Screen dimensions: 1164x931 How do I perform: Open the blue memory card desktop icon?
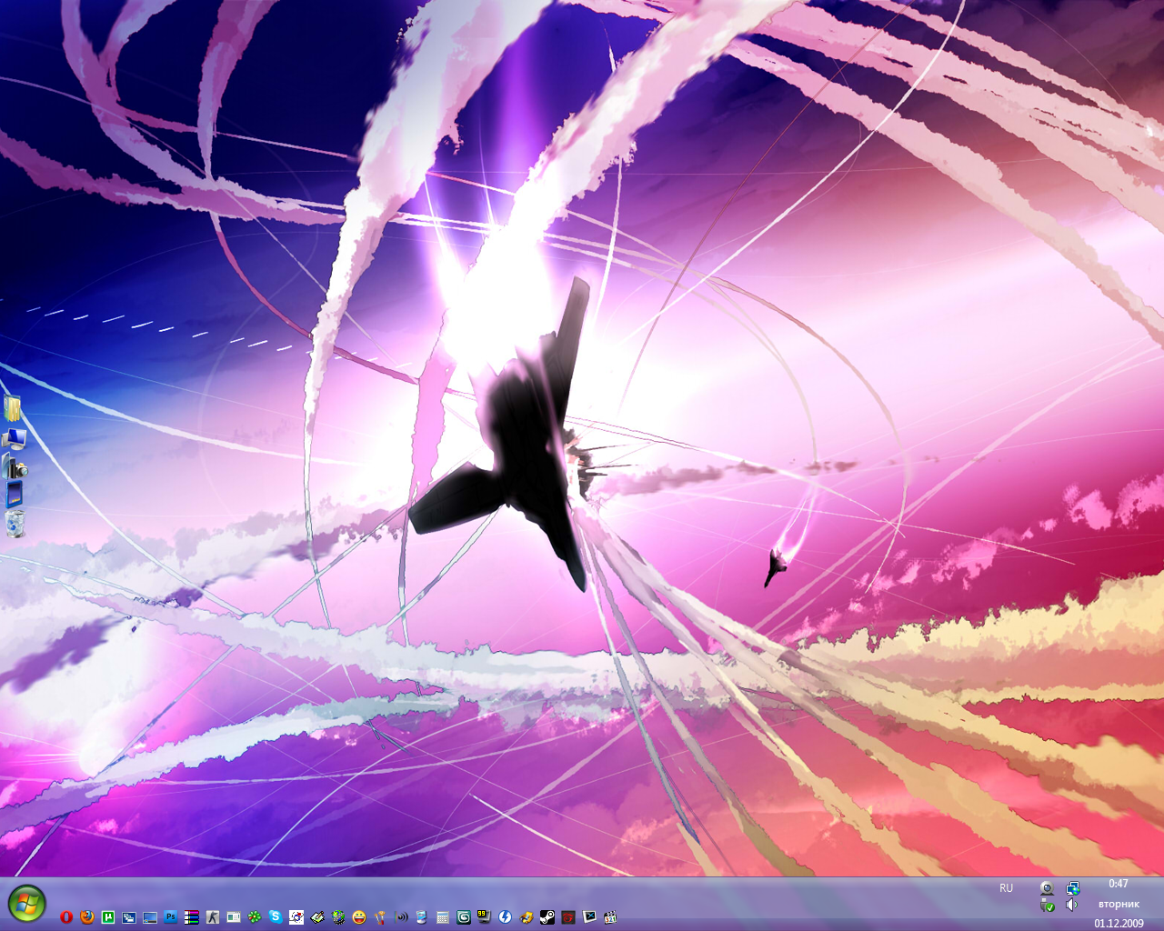pyautogui.click(x=14, y=496)
